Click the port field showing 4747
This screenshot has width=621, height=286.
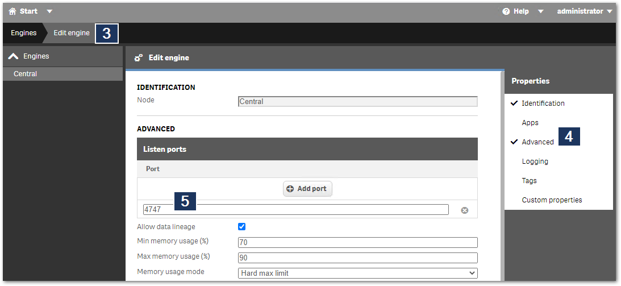pos(296,210)
